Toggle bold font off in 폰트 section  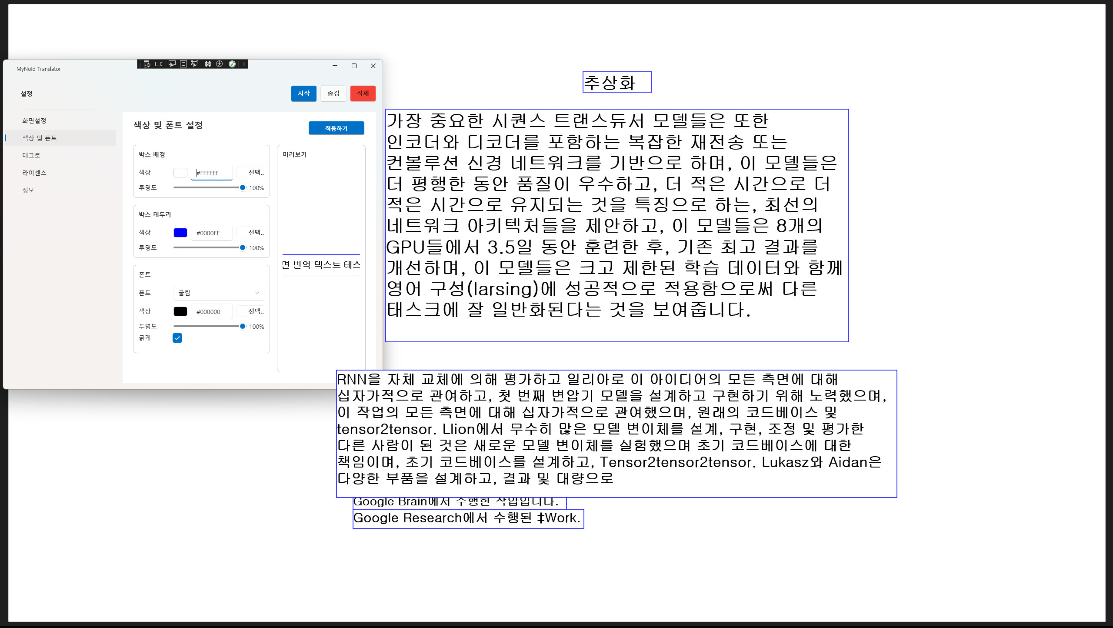[177, 338]
